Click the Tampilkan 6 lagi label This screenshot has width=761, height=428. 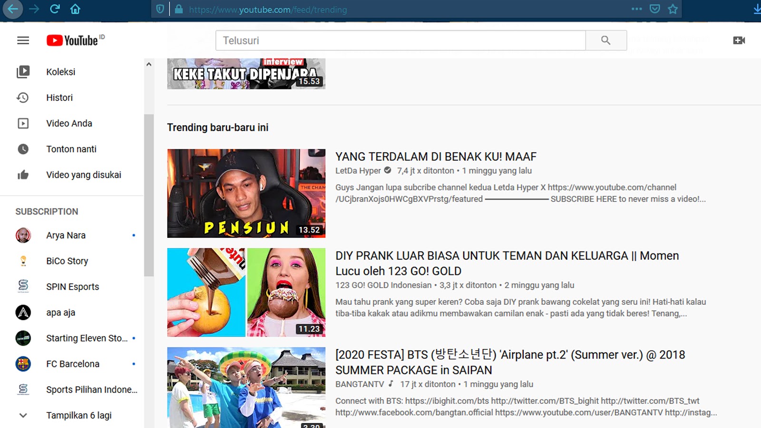click(x=79, y=415)
